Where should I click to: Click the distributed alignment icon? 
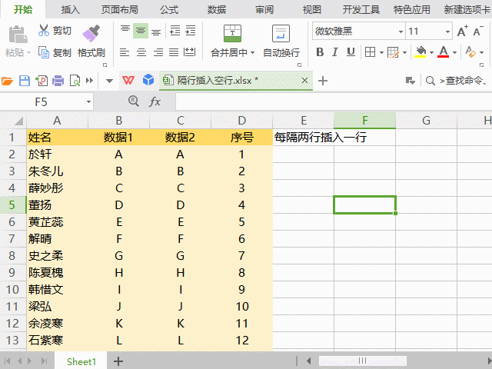pyautogui.click(x=190, y=52)
